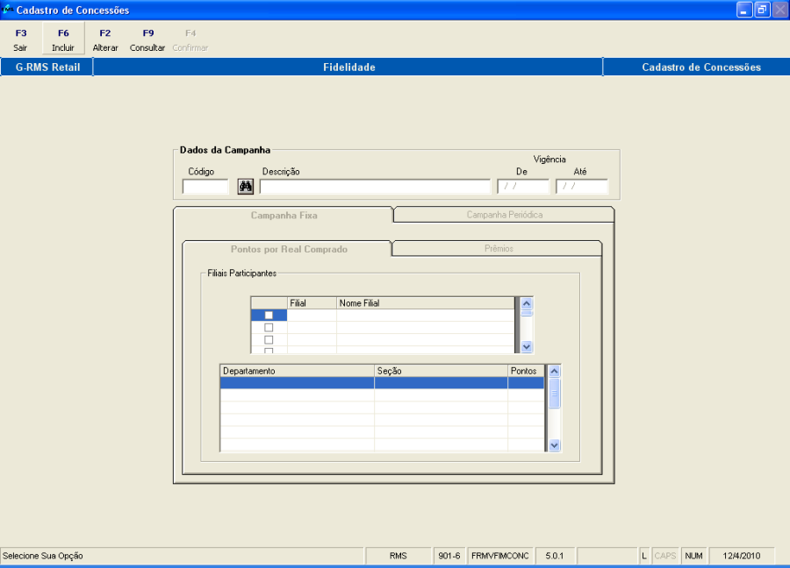Switch to the Campanha Fixa tab
Screen dimensions: 790x568
pyautogui.click(x=284, y=216)
